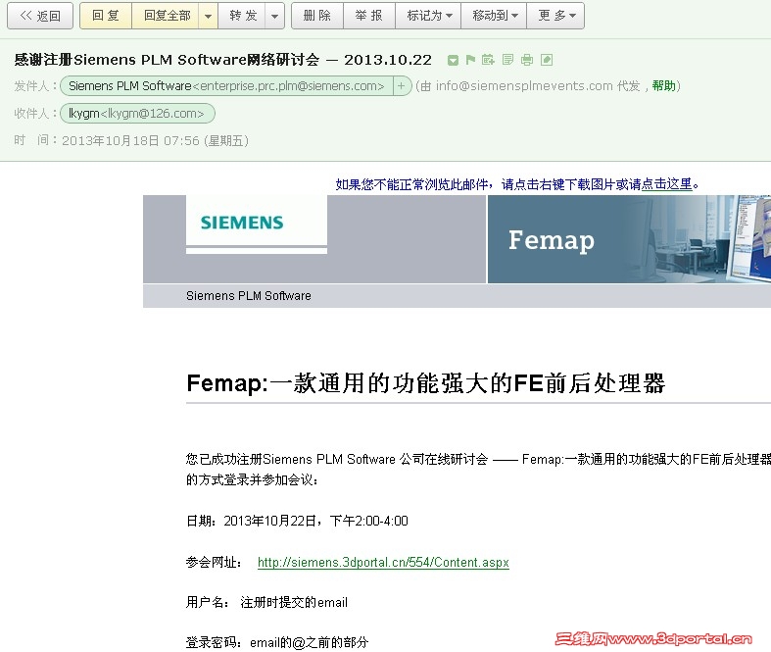Print this email using the printer icon
Screen dimensions: 771x652
pyautogui.click(x=527, y=60)
